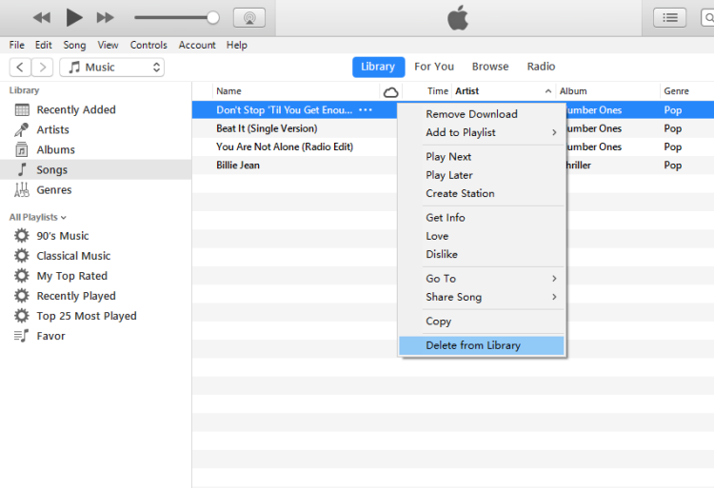
Task: Sort by the Genre column header
Action: click(x=676, y=91)
